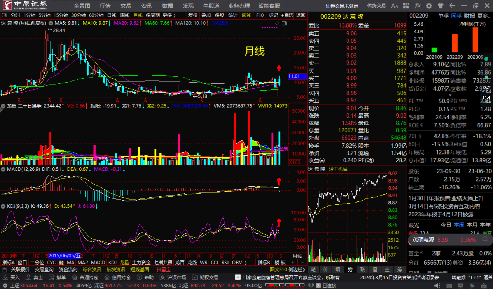Open the 牛股道 menu

click(211, 6)
